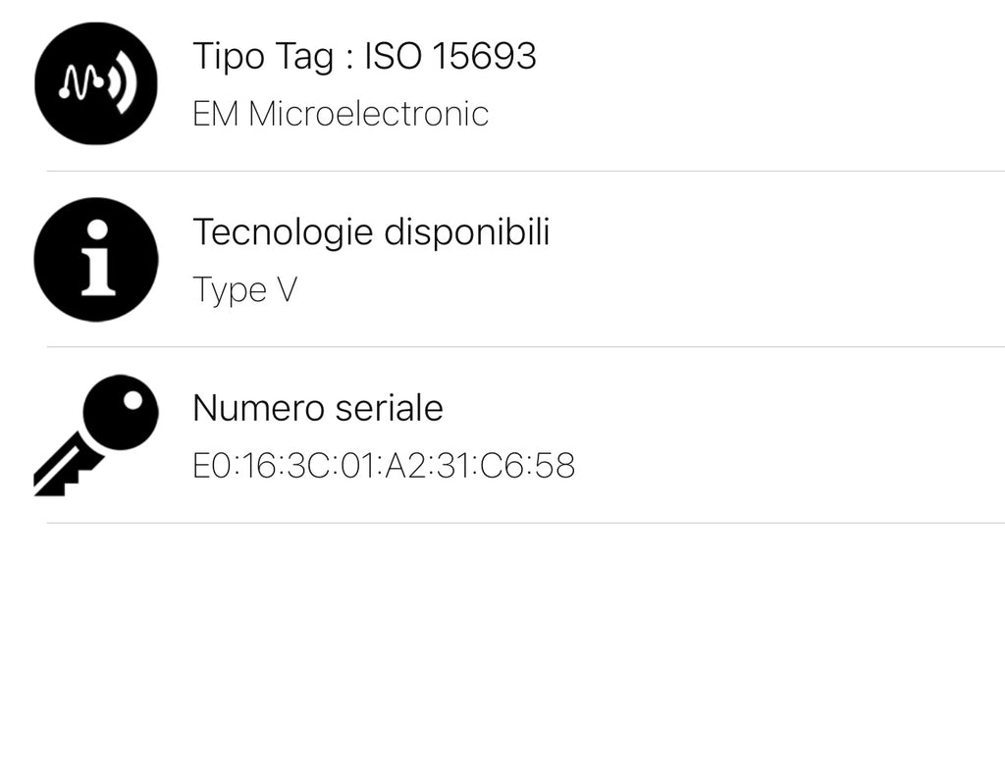Select the "ISO 15693" standard value
1005x764 pixels.
tap(450, 56)
